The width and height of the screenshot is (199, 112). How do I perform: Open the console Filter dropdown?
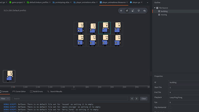pyautogui.click(x=5, y=98)
